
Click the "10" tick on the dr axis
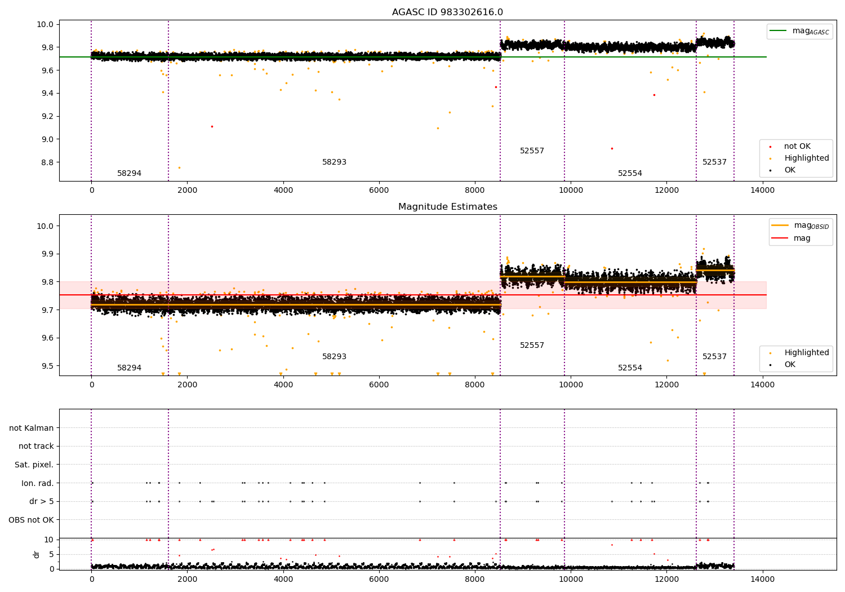[49, 540]
